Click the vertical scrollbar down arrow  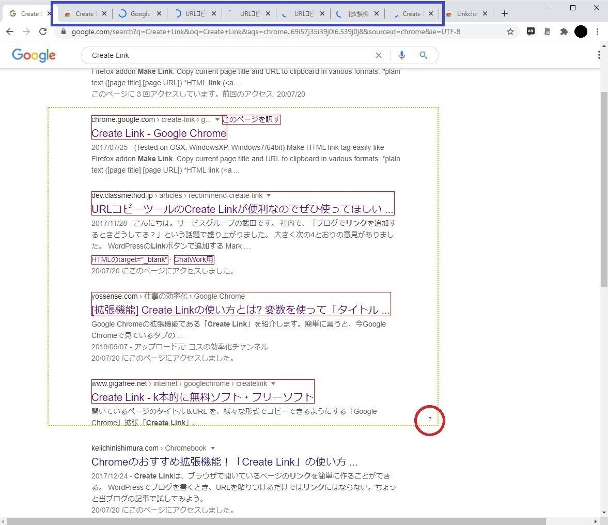604,513
